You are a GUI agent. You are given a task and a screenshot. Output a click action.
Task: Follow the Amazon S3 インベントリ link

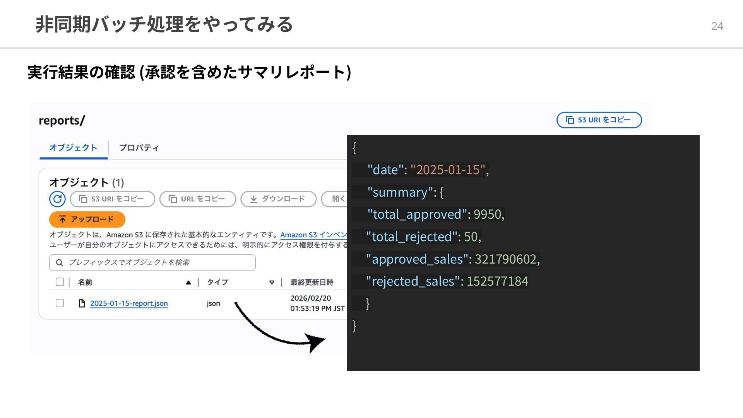point(313,235)
